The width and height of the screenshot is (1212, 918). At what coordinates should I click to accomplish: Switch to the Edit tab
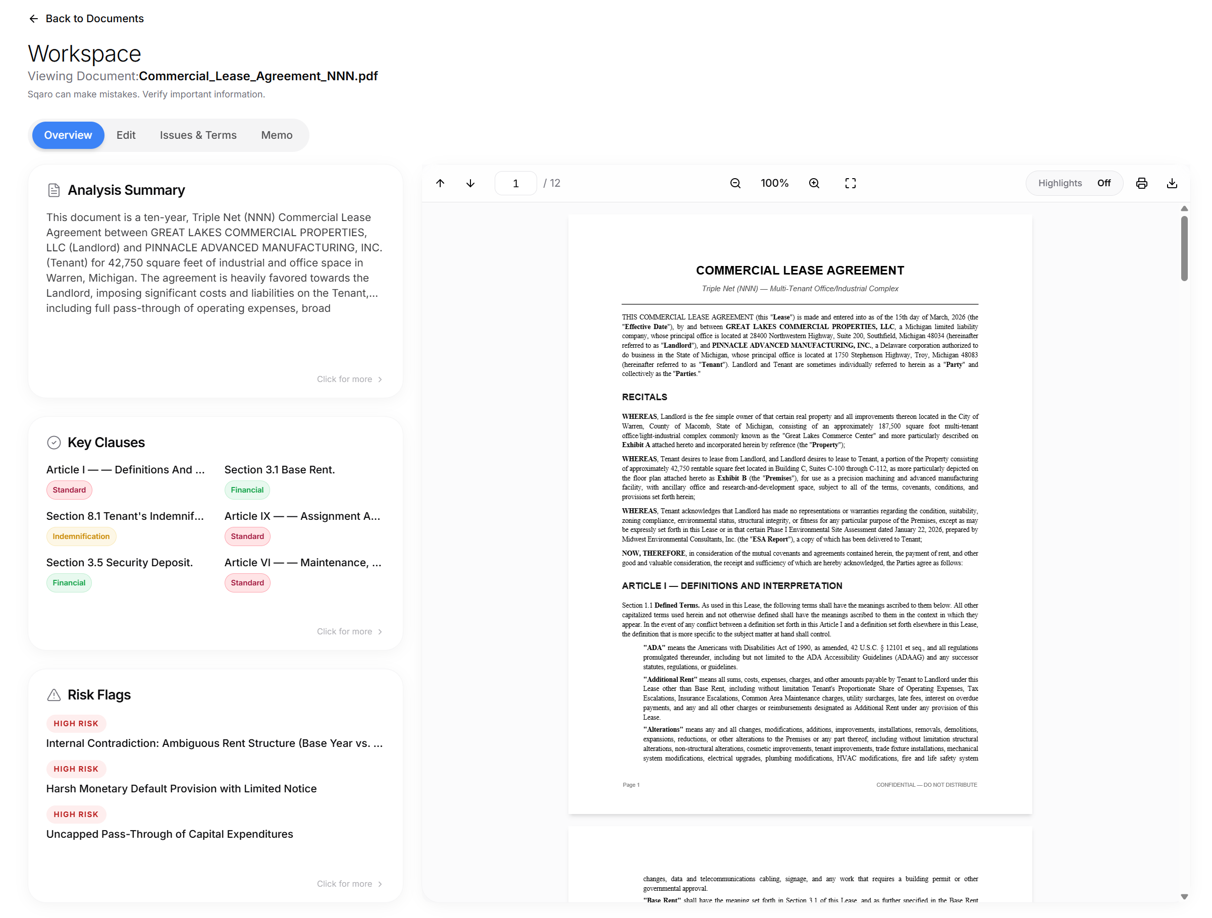(x=126, y=135)
